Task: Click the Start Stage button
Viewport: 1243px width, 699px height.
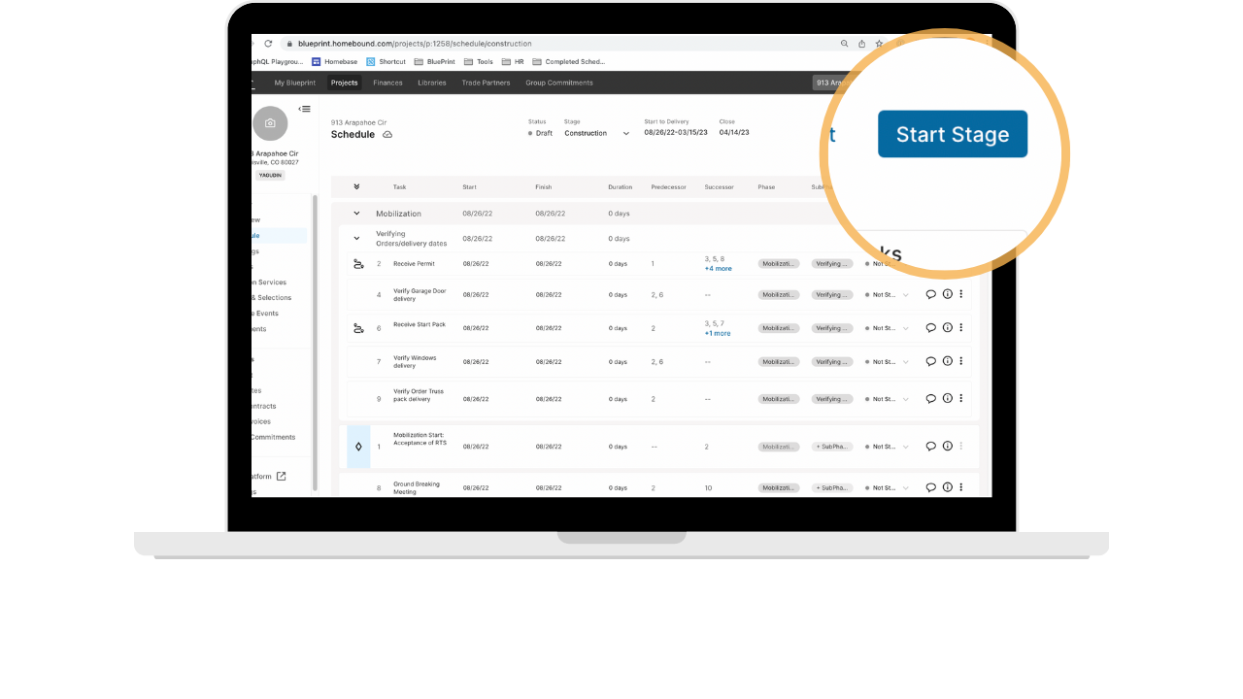Action: click(x=952, y=134)
